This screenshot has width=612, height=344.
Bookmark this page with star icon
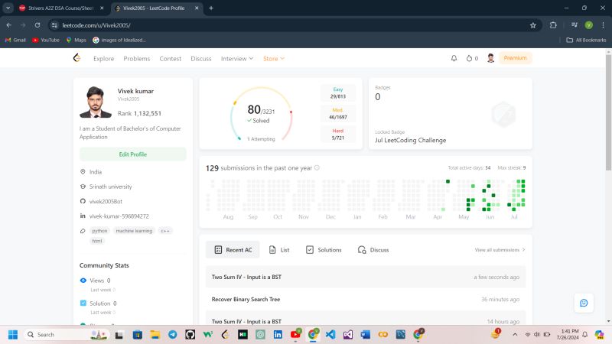click(532, 24)
